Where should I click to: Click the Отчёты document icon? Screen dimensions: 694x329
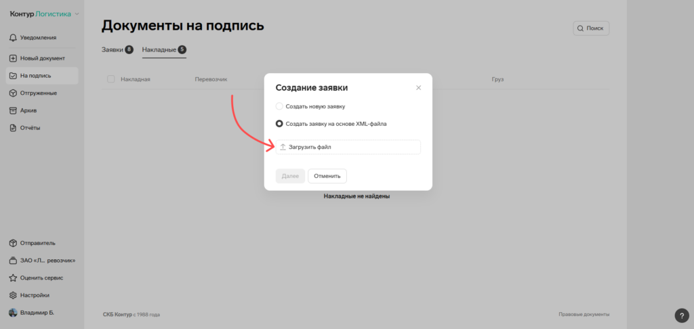14,128
